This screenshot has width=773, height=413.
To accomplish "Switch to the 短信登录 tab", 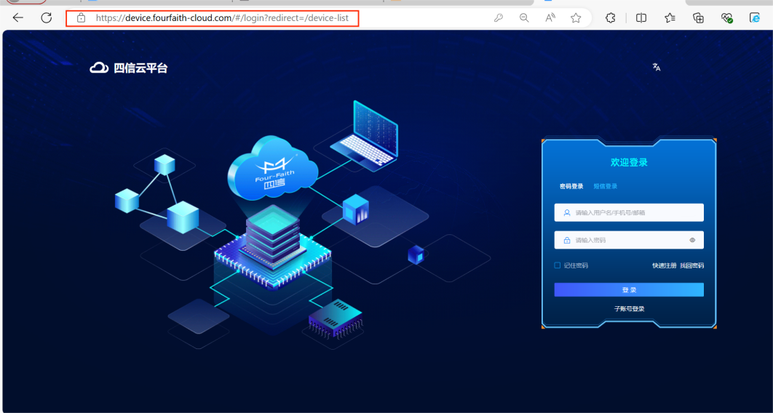I will [x=606, y=186].
